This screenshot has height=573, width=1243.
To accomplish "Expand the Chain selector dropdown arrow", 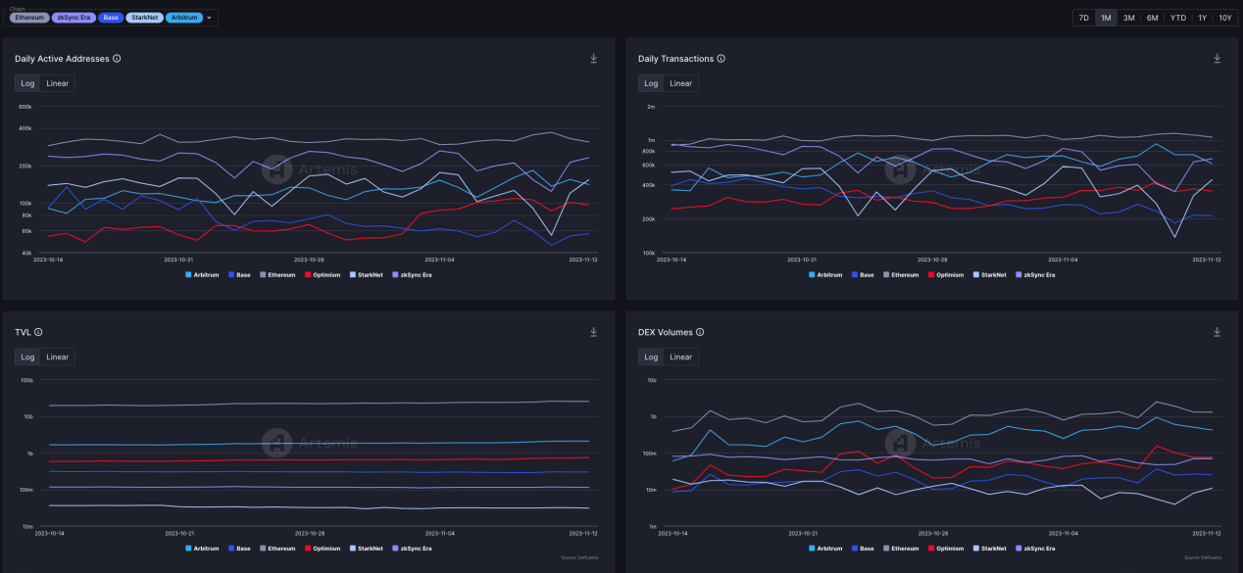I will click(x=209, y=18).
